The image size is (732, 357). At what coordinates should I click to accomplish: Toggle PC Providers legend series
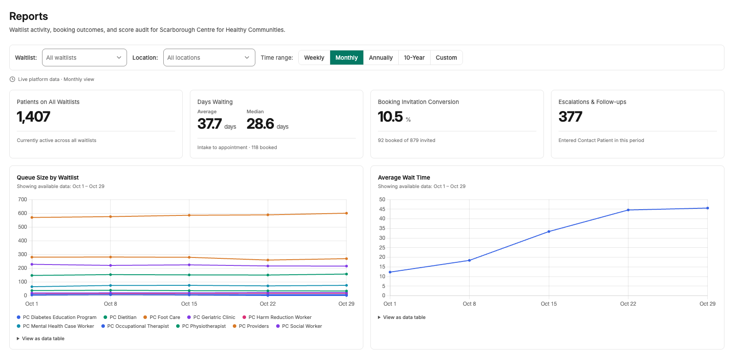[251, 326]
